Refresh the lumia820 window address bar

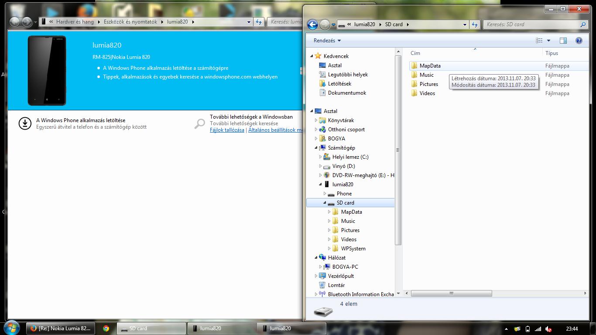click(x=259, y=21)
